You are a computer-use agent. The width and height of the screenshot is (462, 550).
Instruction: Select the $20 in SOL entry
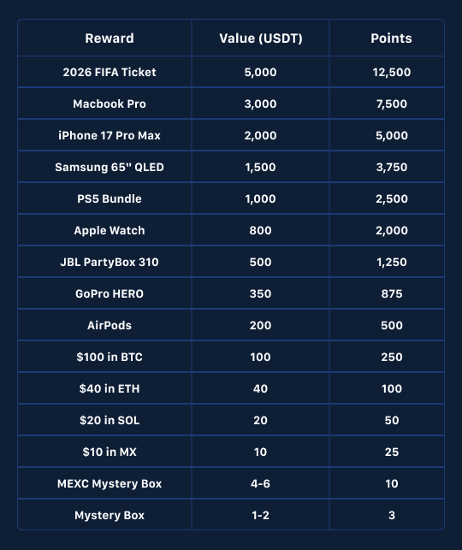(x=110, y=420)
